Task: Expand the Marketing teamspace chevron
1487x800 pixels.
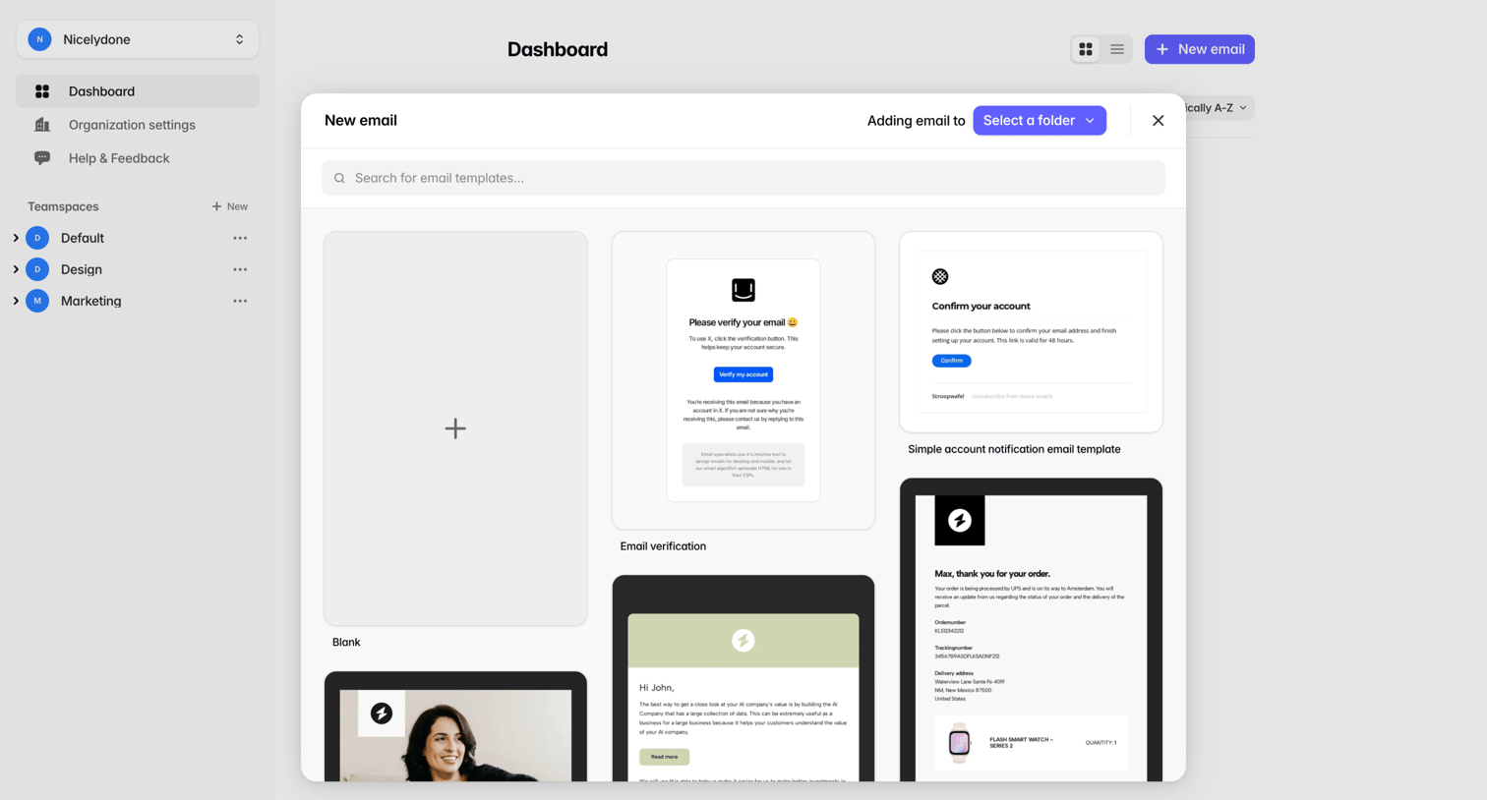Action: tap(16, 301)
